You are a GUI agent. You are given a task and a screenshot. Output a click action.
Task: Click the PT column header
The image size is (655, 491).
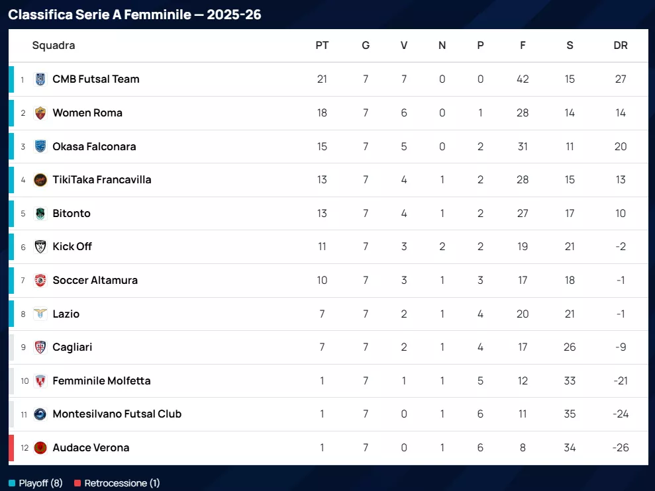pos(322,46)
